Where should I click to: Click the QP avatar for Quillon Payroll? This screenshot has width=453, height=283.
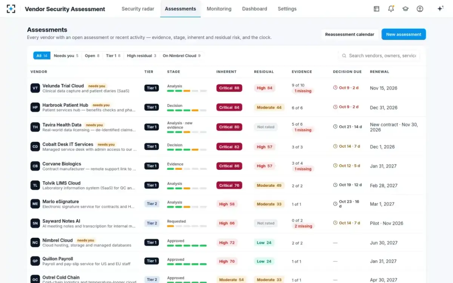[x=35, y=261]
